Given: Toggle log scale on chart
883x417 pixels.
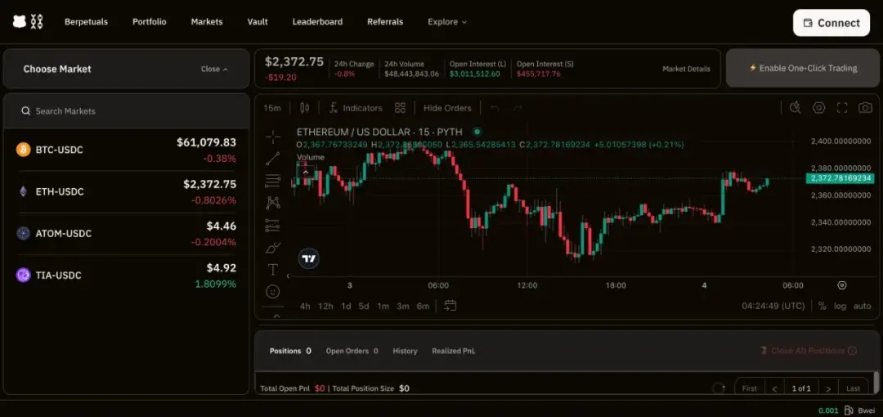Looking at the screenshot, I should [840, 306].
